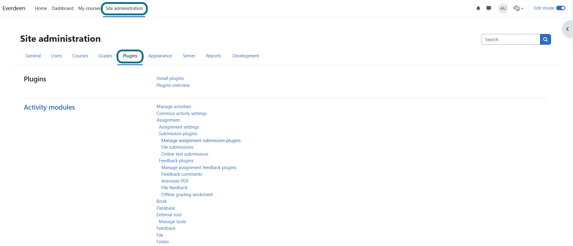Open Manage assignment feedback plugins

pos(199,168)
